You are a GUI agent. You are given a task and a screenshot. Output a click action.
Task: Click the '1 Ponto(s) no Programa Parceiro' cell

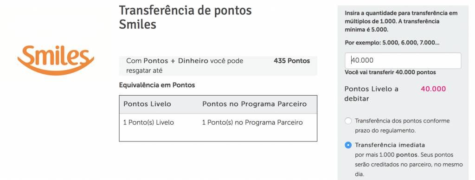252,123
